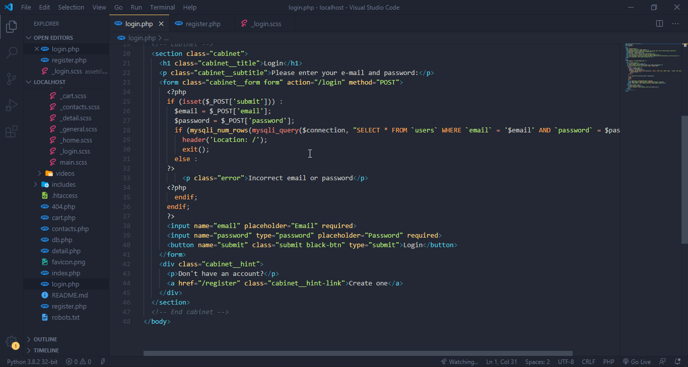
Task: Open the File menu
Action: pyautogui.click(x=26, y=7)
